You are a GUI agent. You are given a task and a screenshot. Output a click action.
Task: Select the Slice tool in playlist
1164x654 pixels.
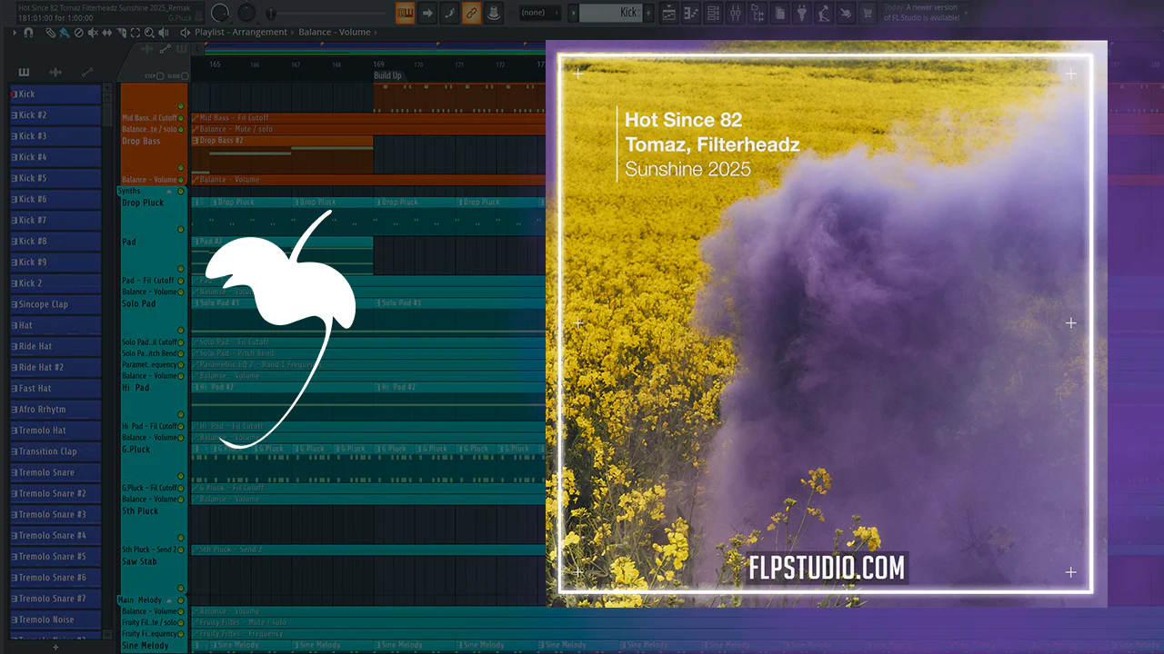click(121, 33)
